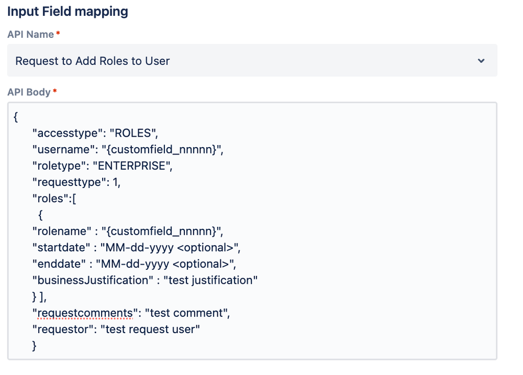Click the "roletype": "ENTERPRISE" line

click(x=102, y=166)
